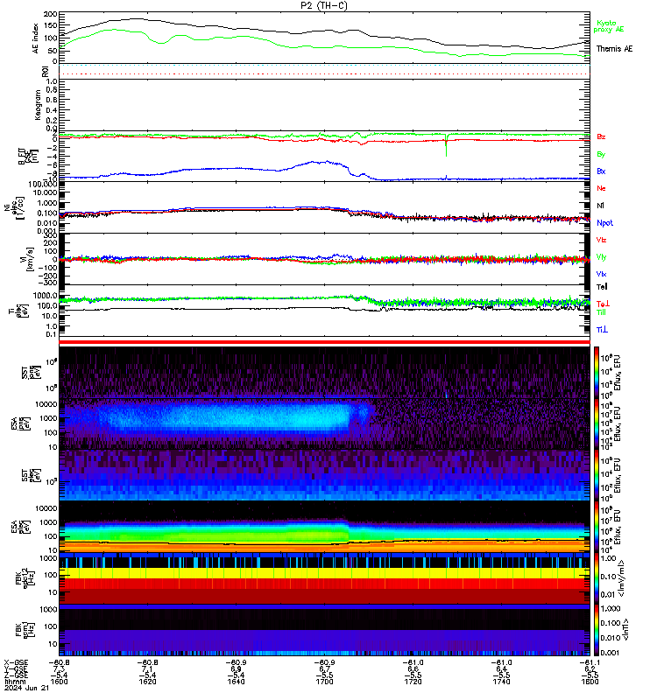This screenshot has width=657, height=700.
Task: Click the "<|mV/m|>" color bar
Action: [597, 578]
